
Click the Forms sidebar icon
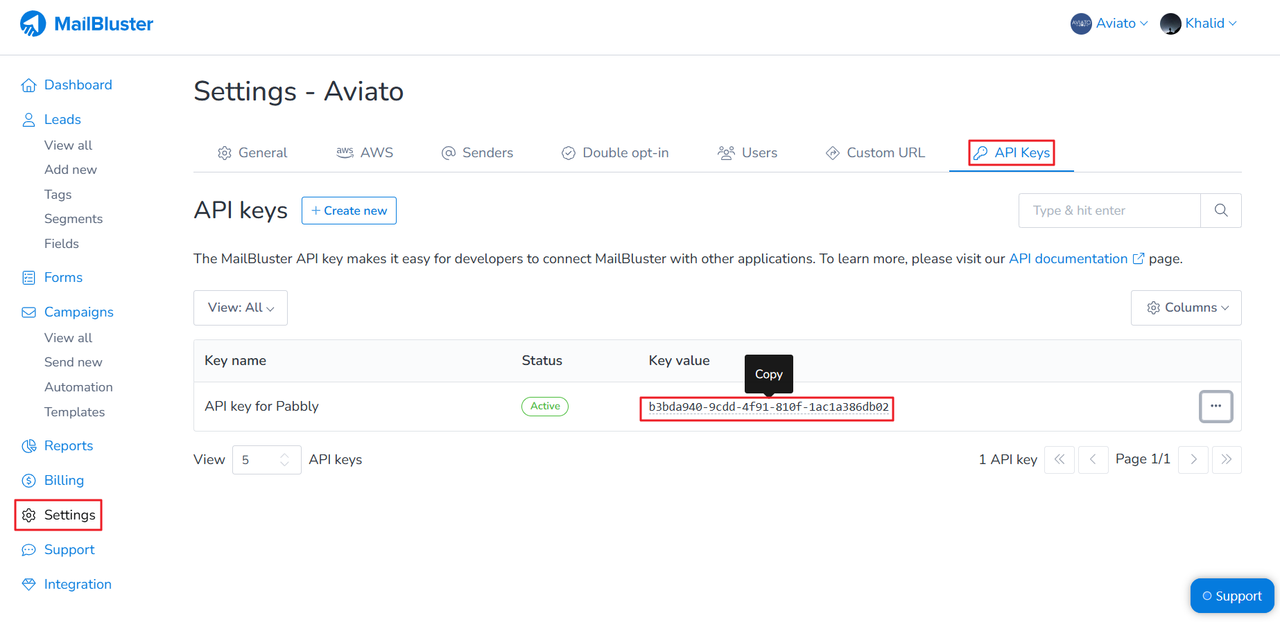[28, 278]
